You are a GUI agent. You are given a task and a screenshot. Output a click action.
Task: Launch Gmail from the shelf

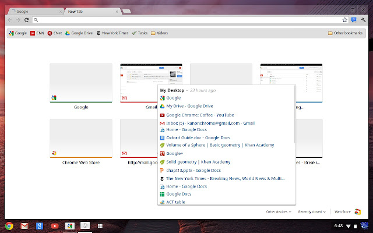(24, 226)
